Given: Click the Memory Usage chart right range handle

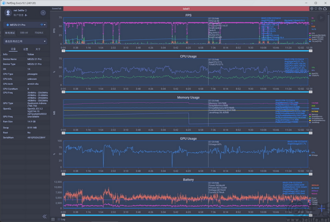Looking at the screenshot, I should [x=311, y=133].
